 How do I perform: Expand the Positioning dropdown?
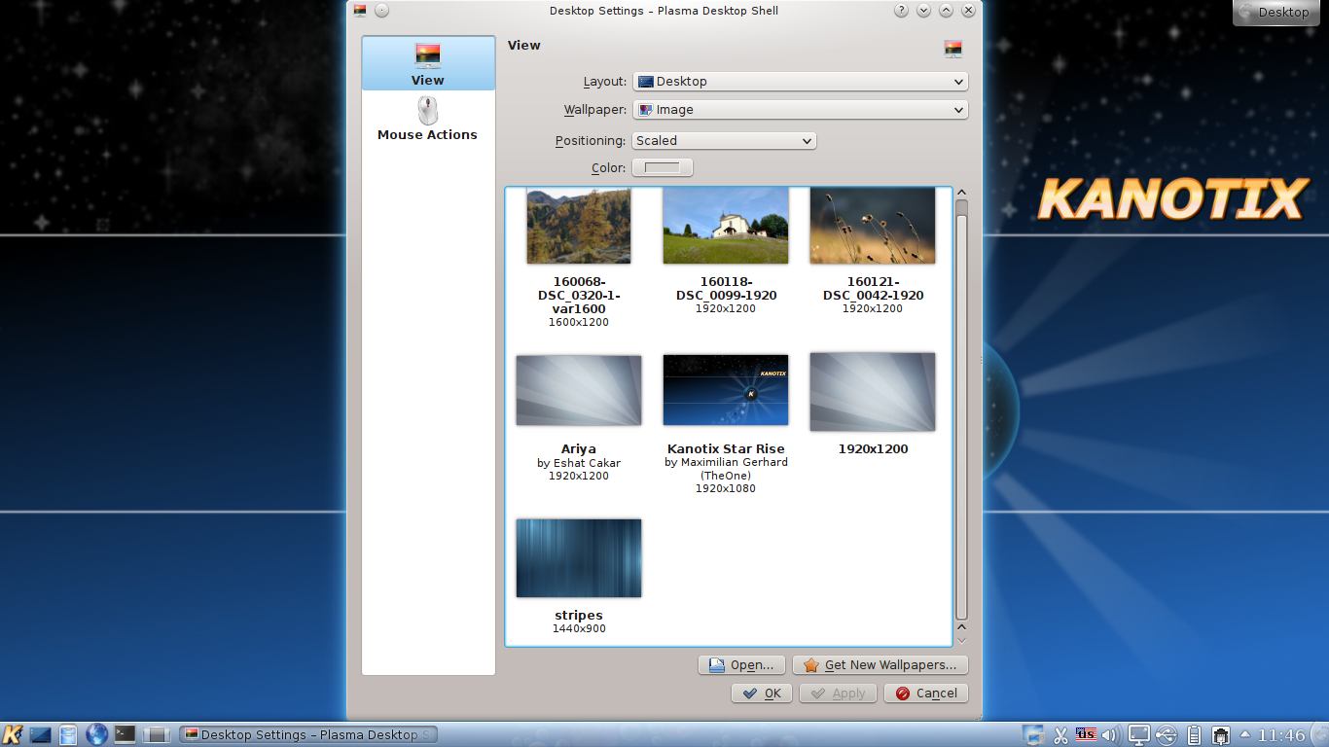coord(723,140)
